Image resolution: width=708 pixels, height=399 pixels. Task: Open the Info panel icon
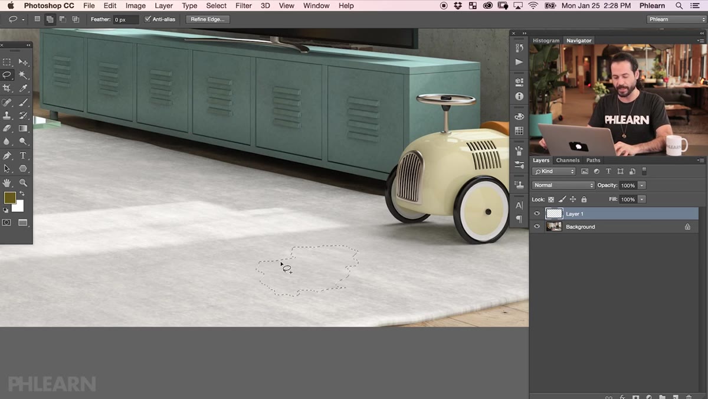(519, 96)
